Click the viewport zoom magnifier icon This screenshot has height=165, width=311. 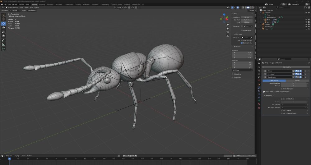[228, 25]
